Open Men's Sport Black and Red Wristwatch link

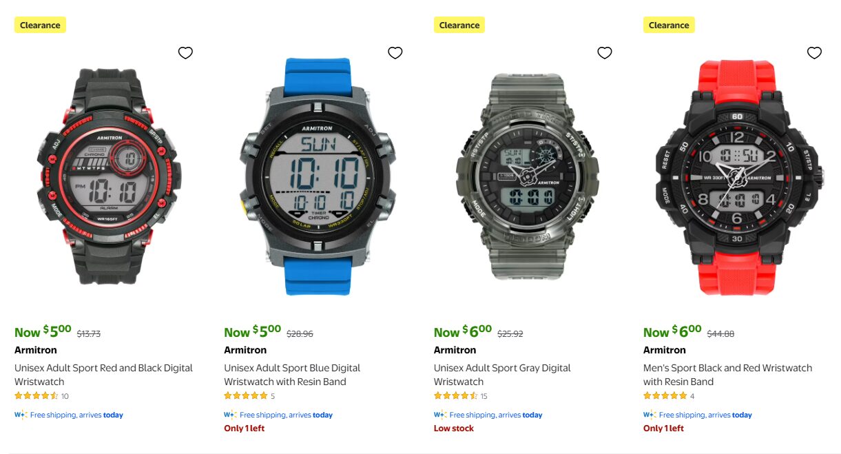tap(727, 375)
